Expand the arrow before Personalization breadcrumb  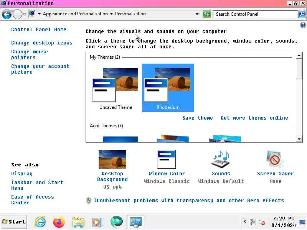click(111, 14)
